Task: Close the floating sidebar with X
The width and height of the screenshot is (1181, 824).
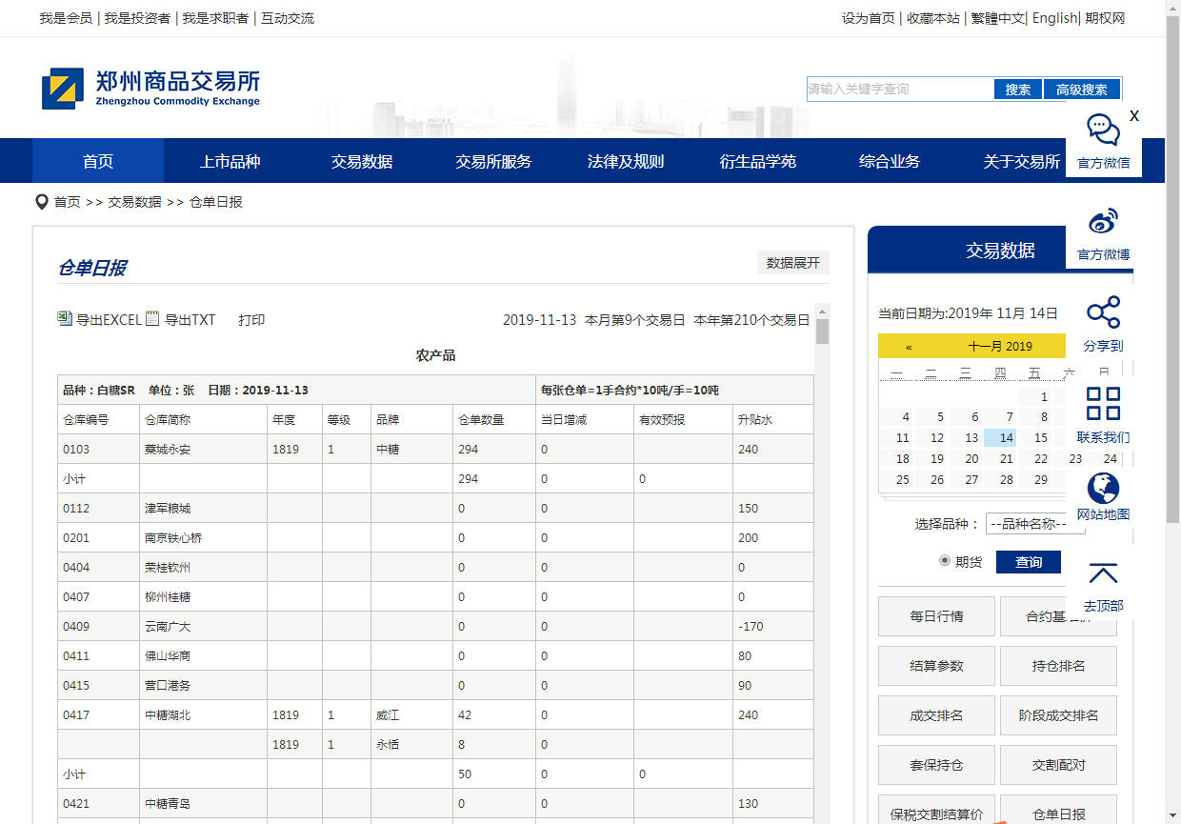Action: pyautogui.click(x=1134, y=116)
